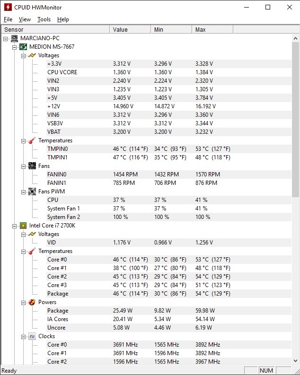Click the Max column header
The image size is (300, 375).
[x=212, y=29]
